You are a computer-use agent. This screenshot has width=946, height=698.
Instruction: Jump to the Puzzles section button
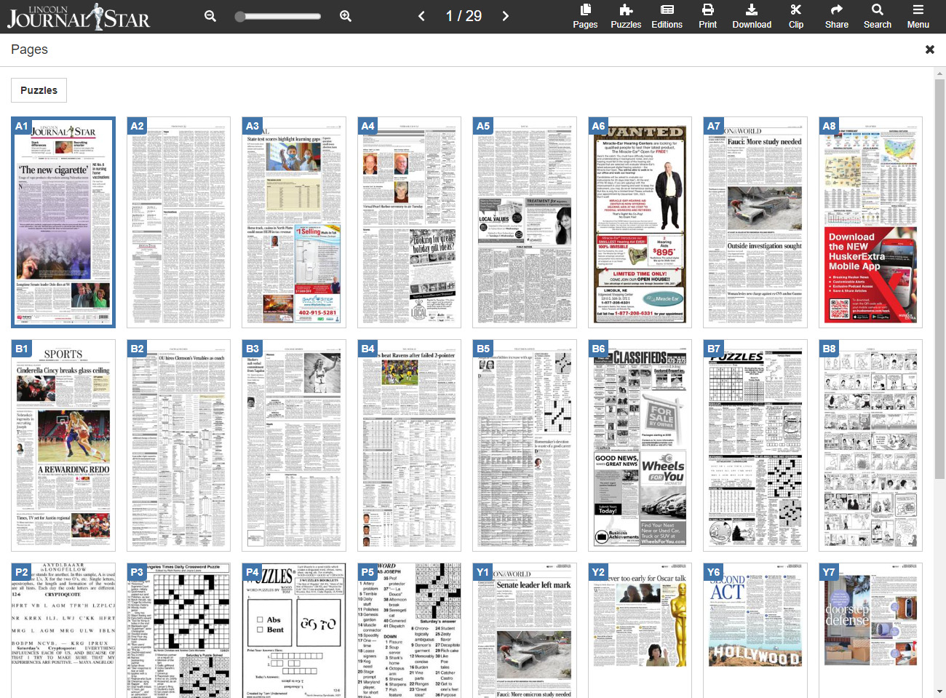(x=39, y=90)
